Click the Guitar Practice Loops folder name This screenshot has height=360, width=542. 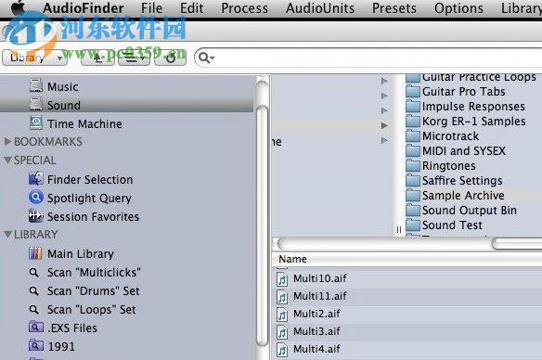pyautogui.click(x=479, y=77)
